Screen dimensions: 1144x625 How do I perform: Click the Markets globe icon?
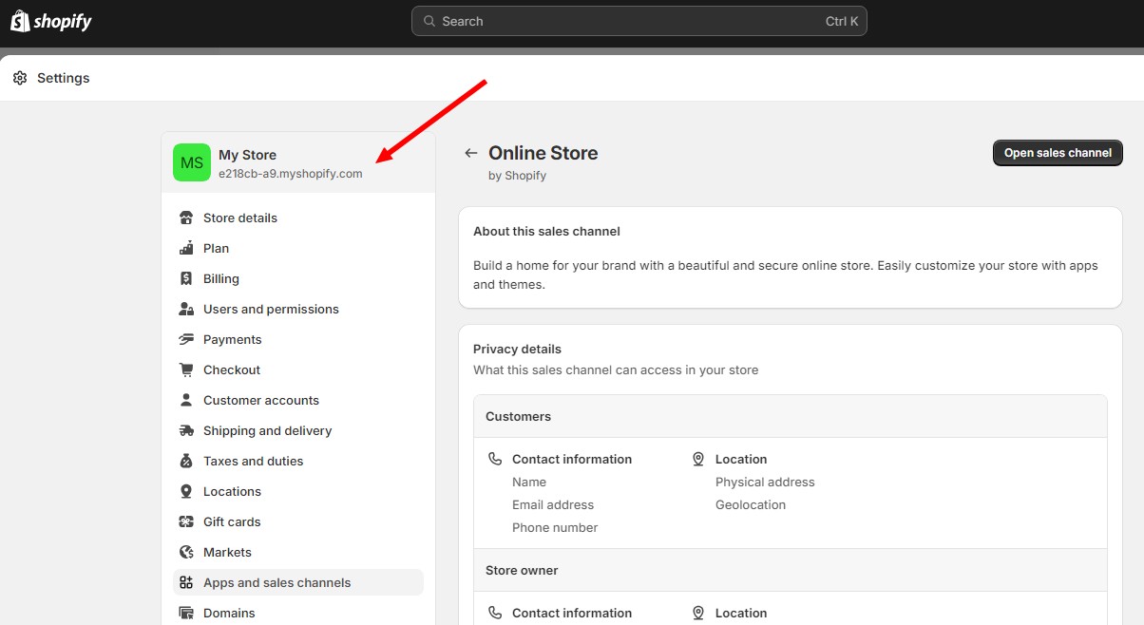(x=186, y=552)
